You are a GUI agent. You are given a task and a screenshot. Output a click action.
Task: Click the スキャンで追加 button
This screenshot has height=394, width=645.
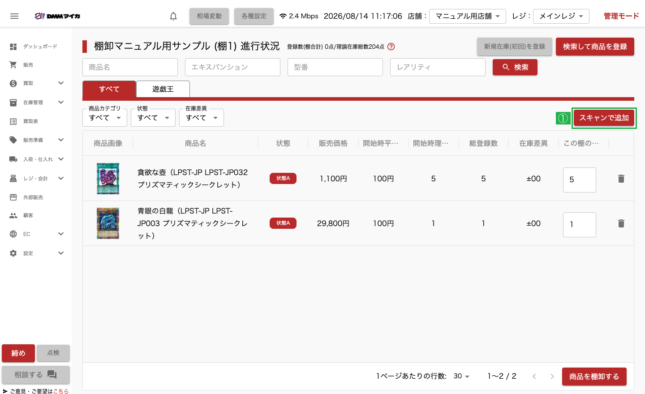point(604,118)
